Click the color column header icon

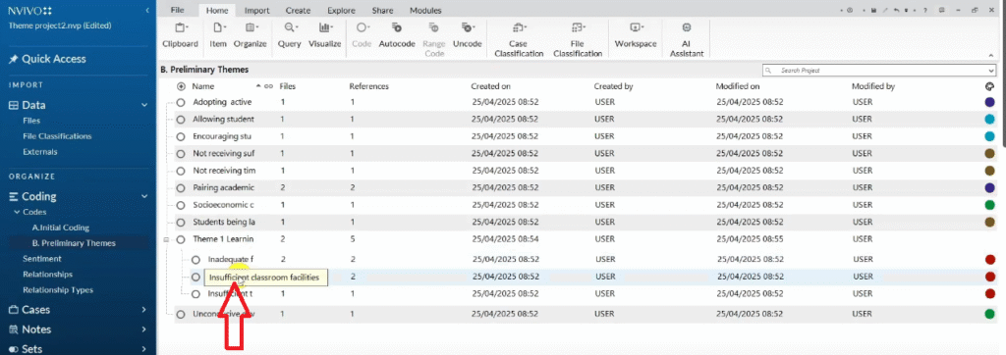pyautogui.click(x=990, y=86)
